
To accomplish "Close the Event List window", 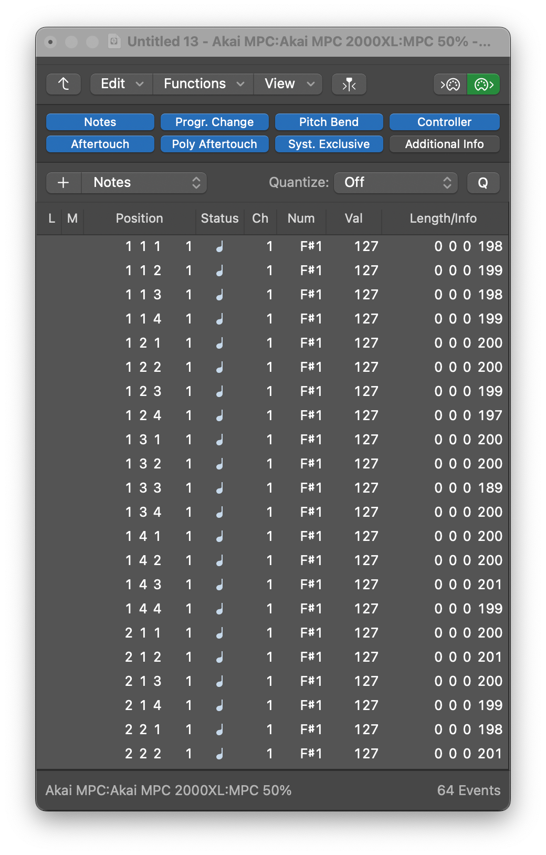I will pyautogui.click(x=50, y=41).
